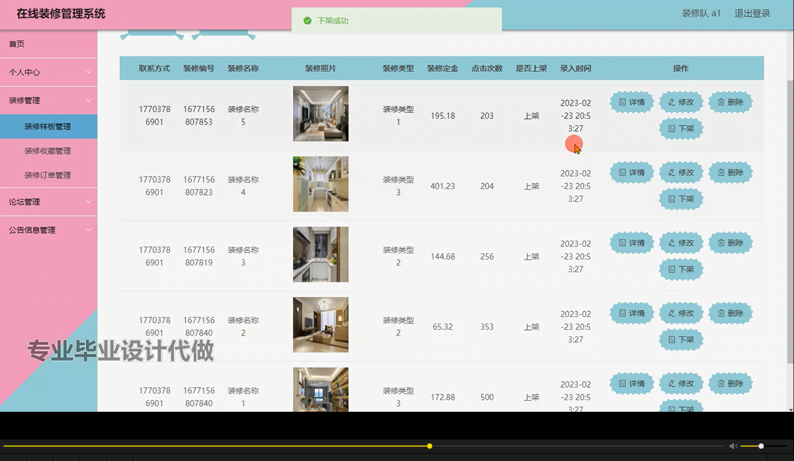Mute the video player volume
The height and width of the screenshot is (461, 794).
point(732,446)
